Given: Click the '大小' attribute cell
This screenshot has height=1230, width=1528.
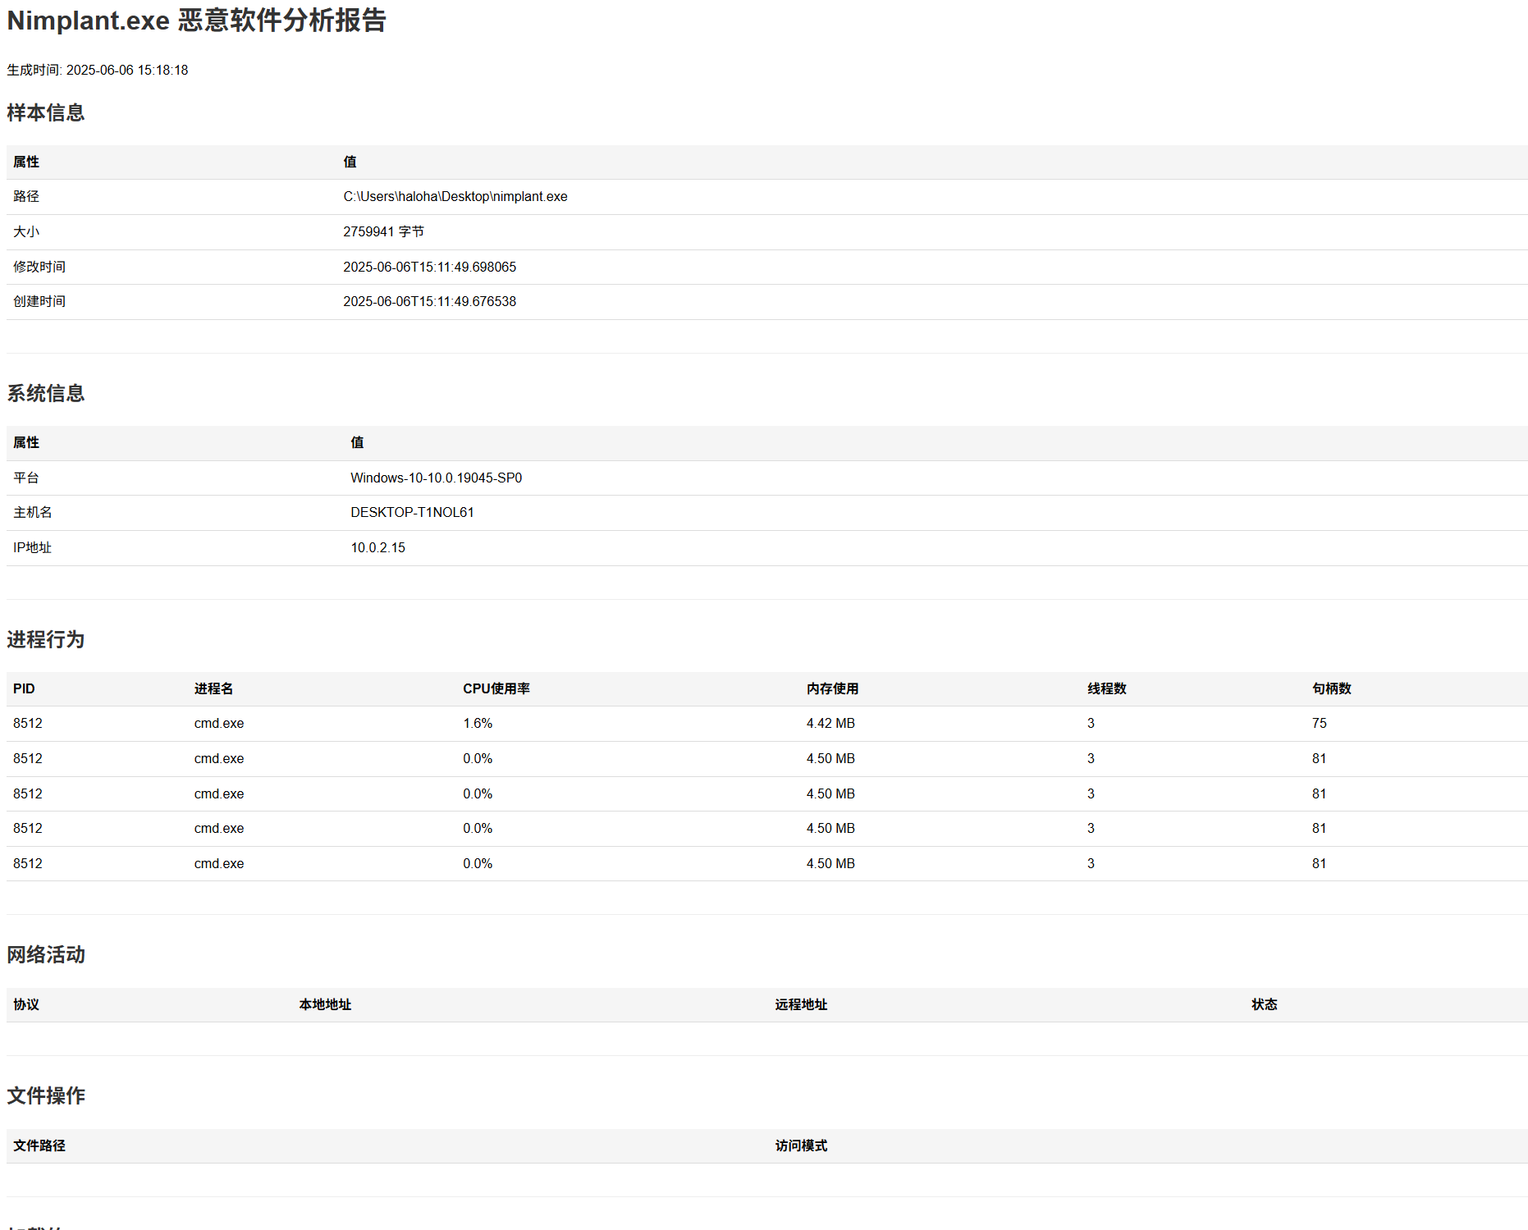Looking at the screenshot, I should 26,232.
